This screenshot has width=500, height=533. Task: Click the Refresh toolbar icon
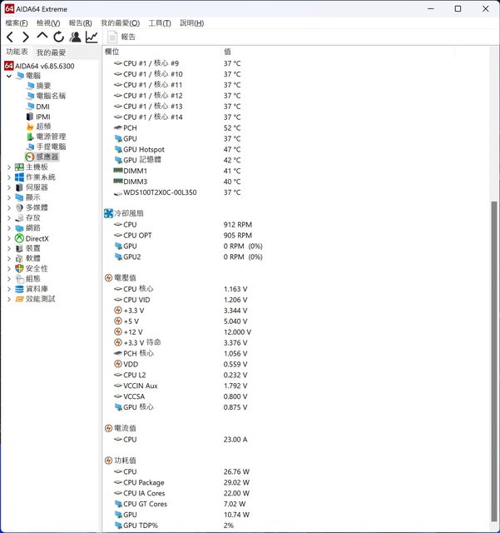tap(58, 37)
